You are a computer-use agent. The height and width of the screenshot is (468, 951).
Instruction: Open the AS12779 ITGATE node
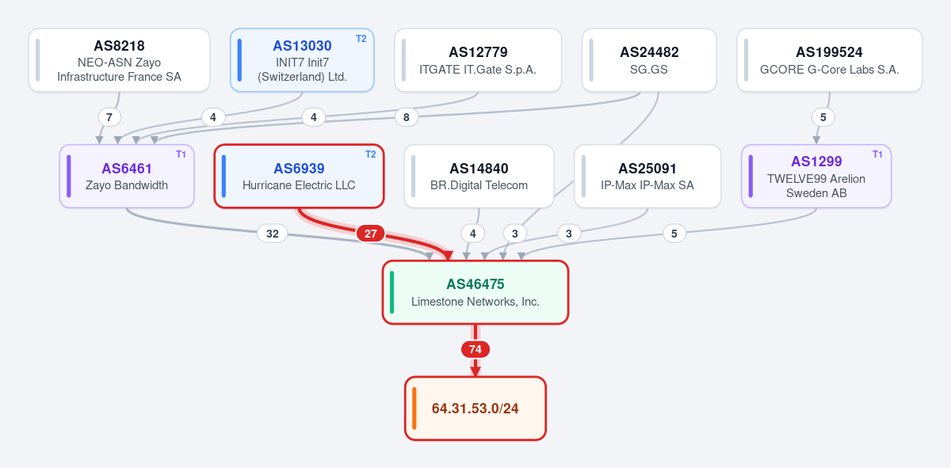(x=478, y=60)
